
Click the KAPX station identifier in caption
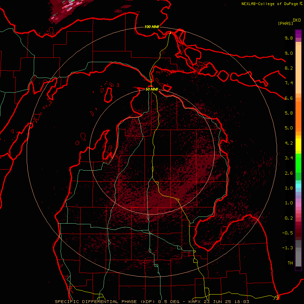tap(195, 302)
